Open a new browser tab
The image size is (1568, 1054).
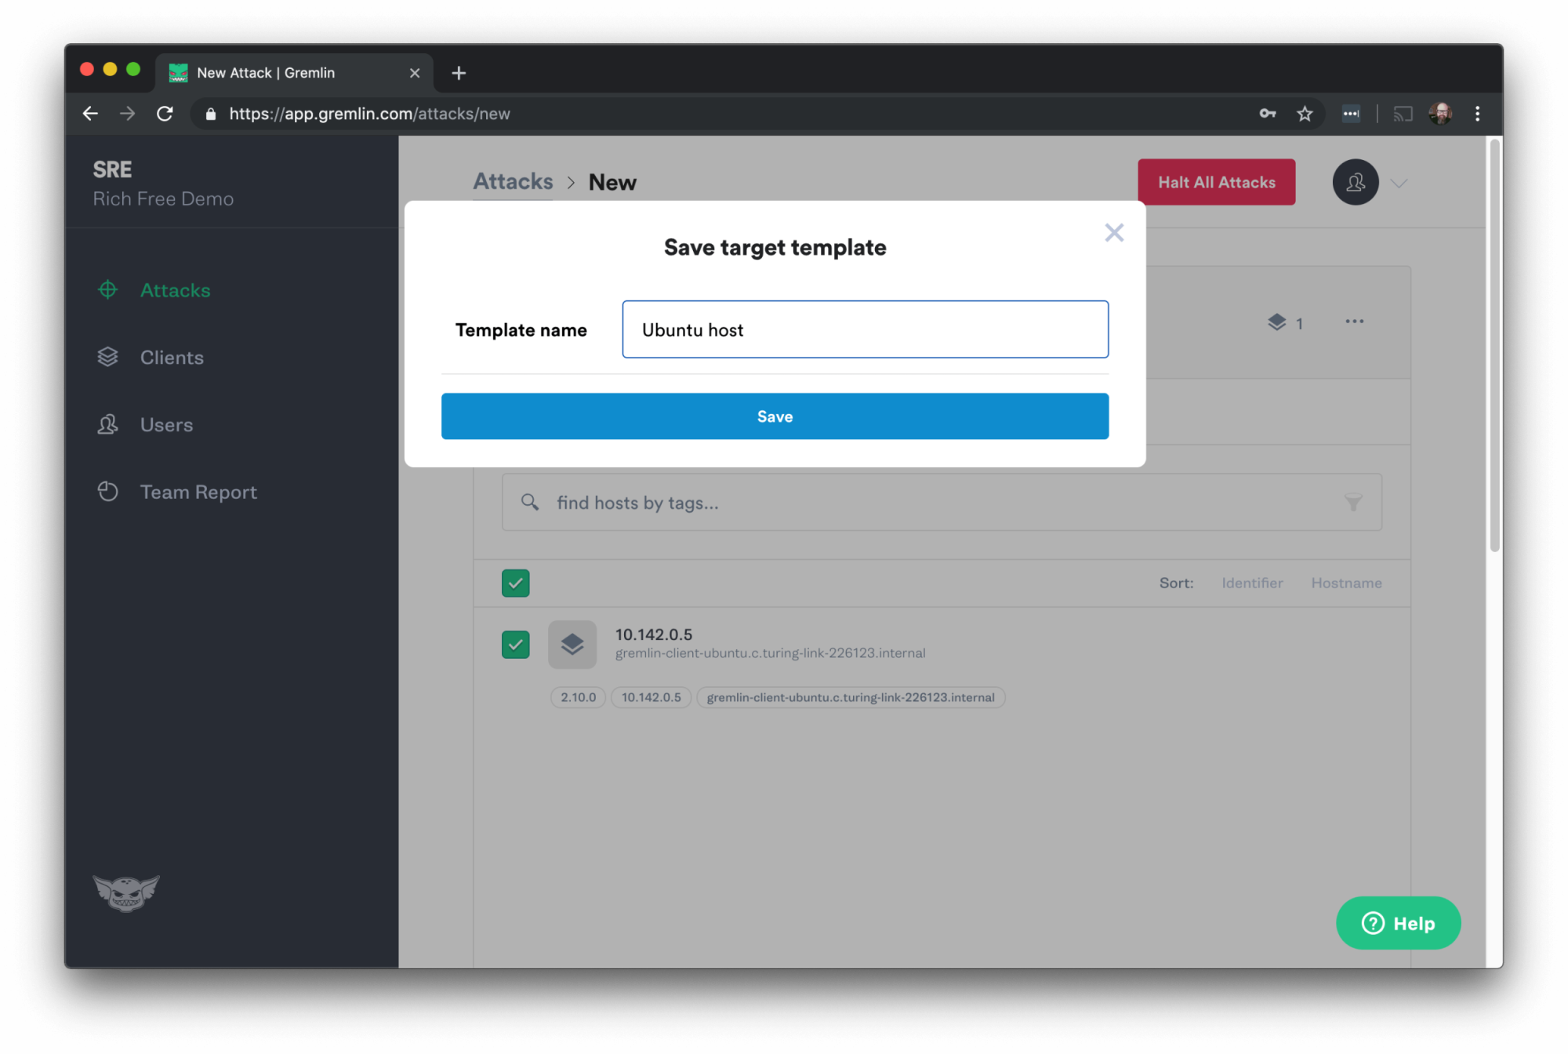pos(459,73)
